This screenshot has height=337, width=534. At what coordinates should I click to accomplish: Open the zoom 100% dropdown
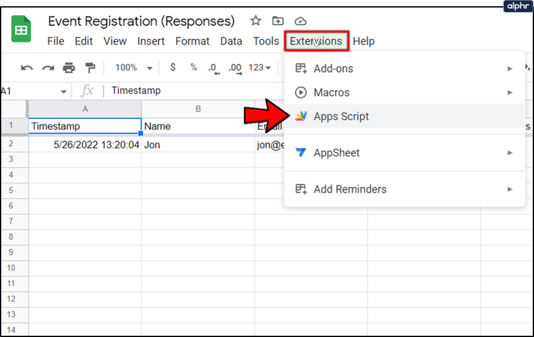point(133,68)
